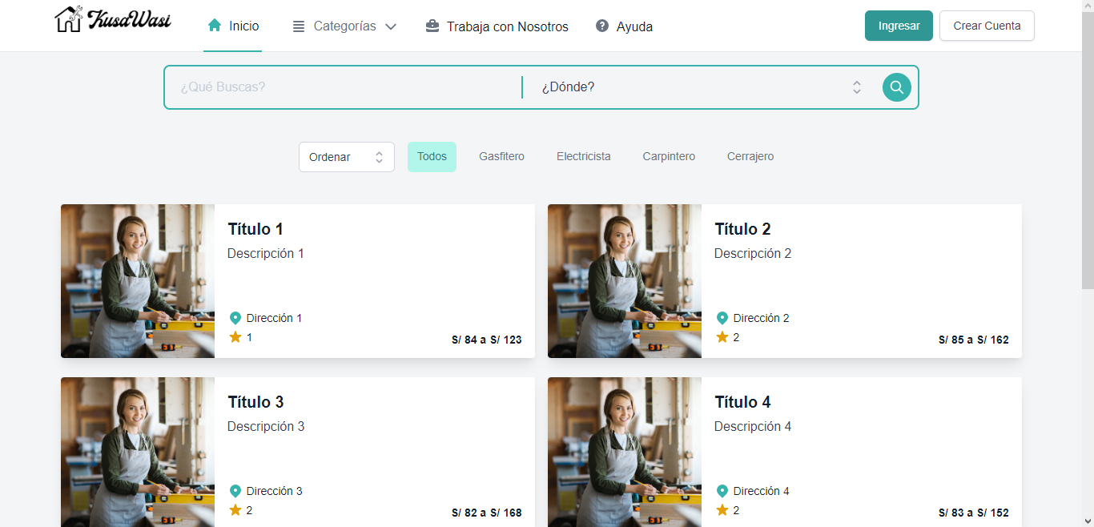
Task: Filter listings by Electricista
Action: 583,157
